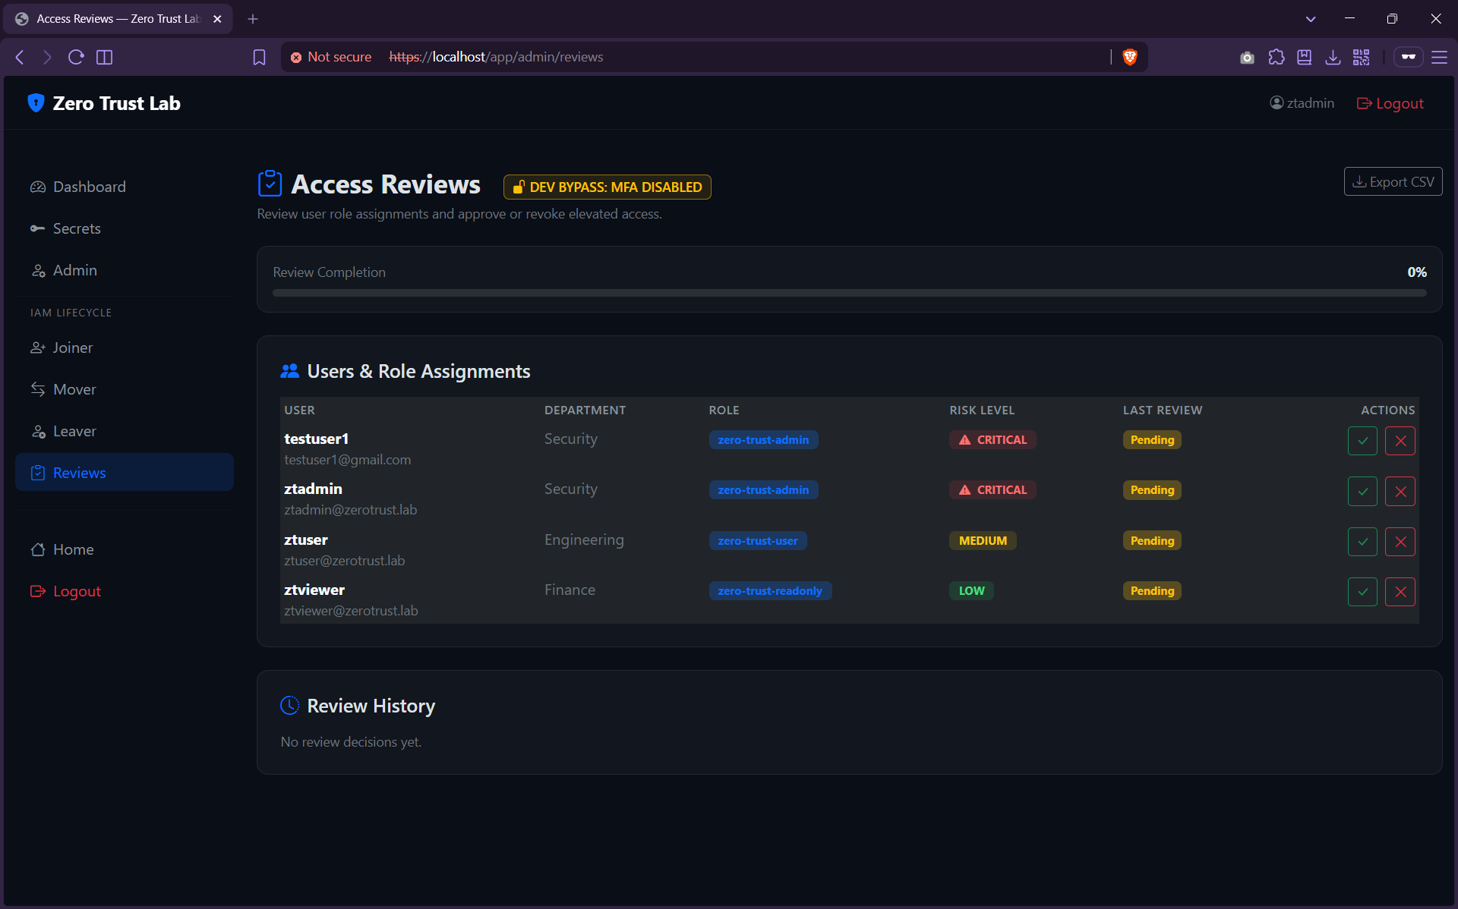Click Export CSV button
The height and width of the screenshot is (909, 1458).
point(1393,182)
